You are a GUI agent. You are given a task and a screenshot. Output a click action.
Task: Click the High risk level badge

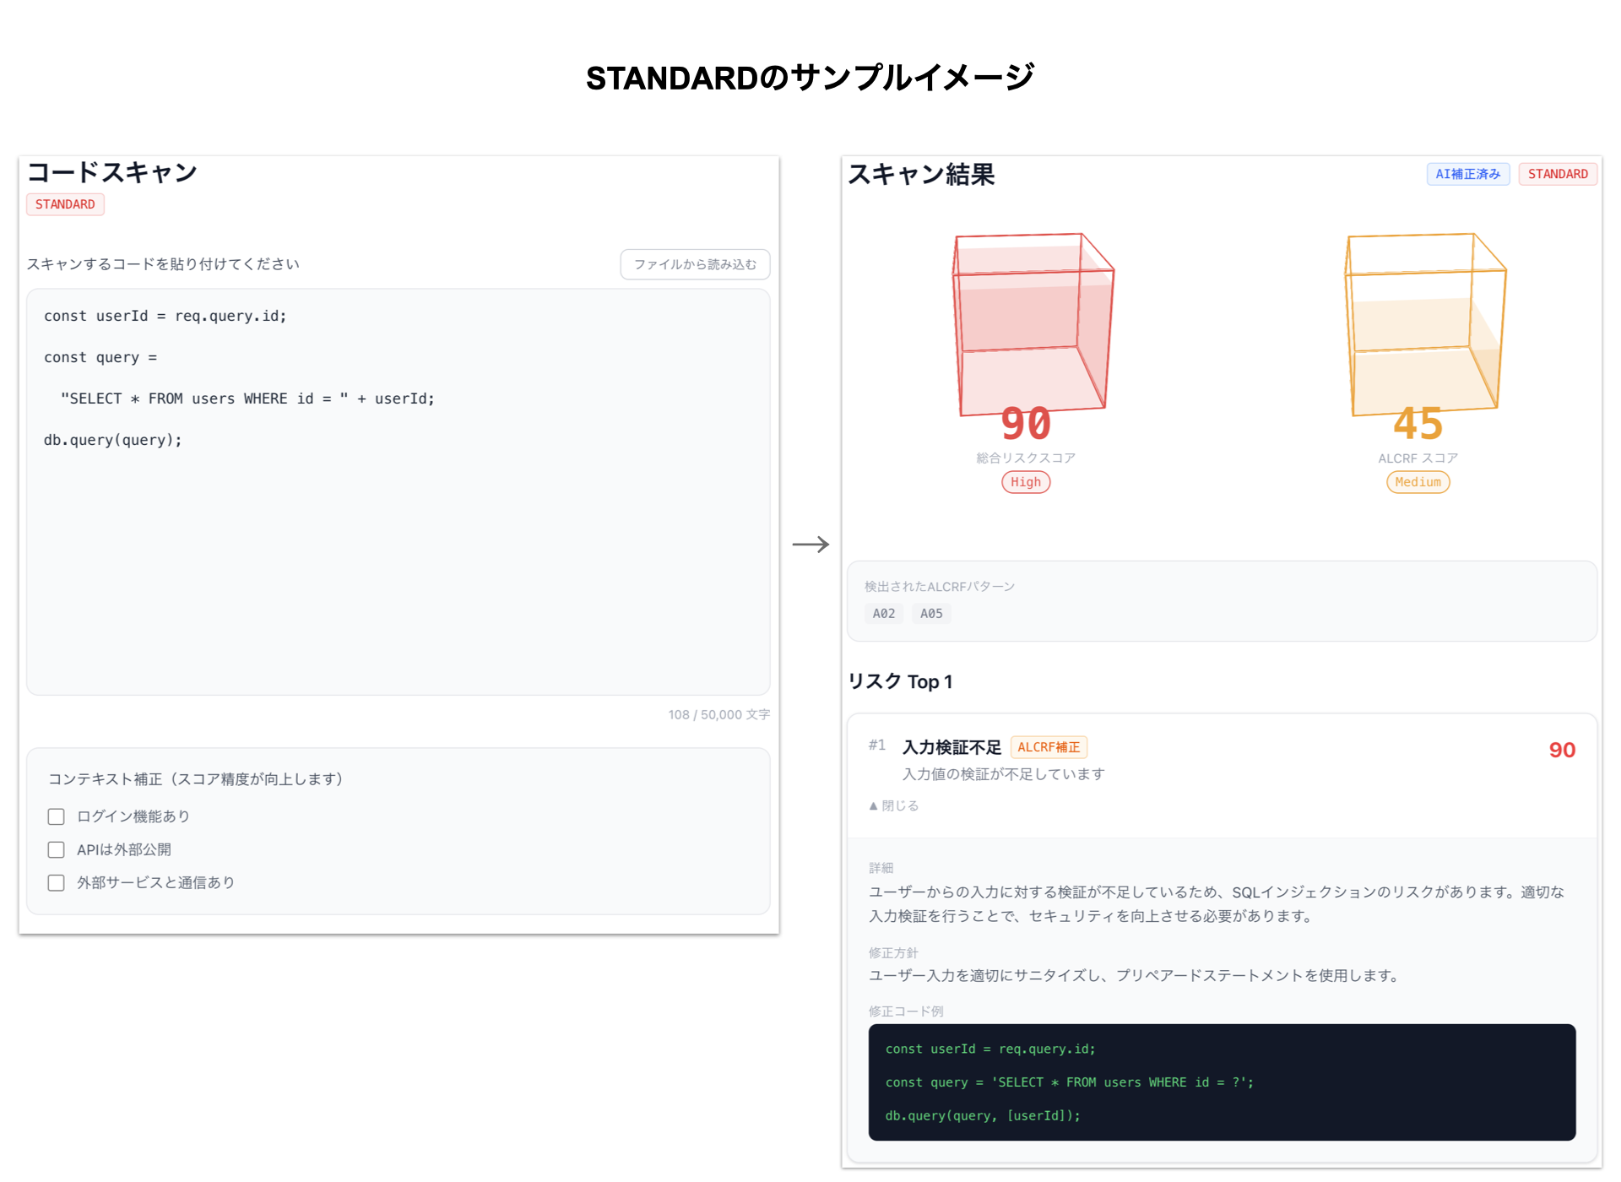(x=1026, y=482)
